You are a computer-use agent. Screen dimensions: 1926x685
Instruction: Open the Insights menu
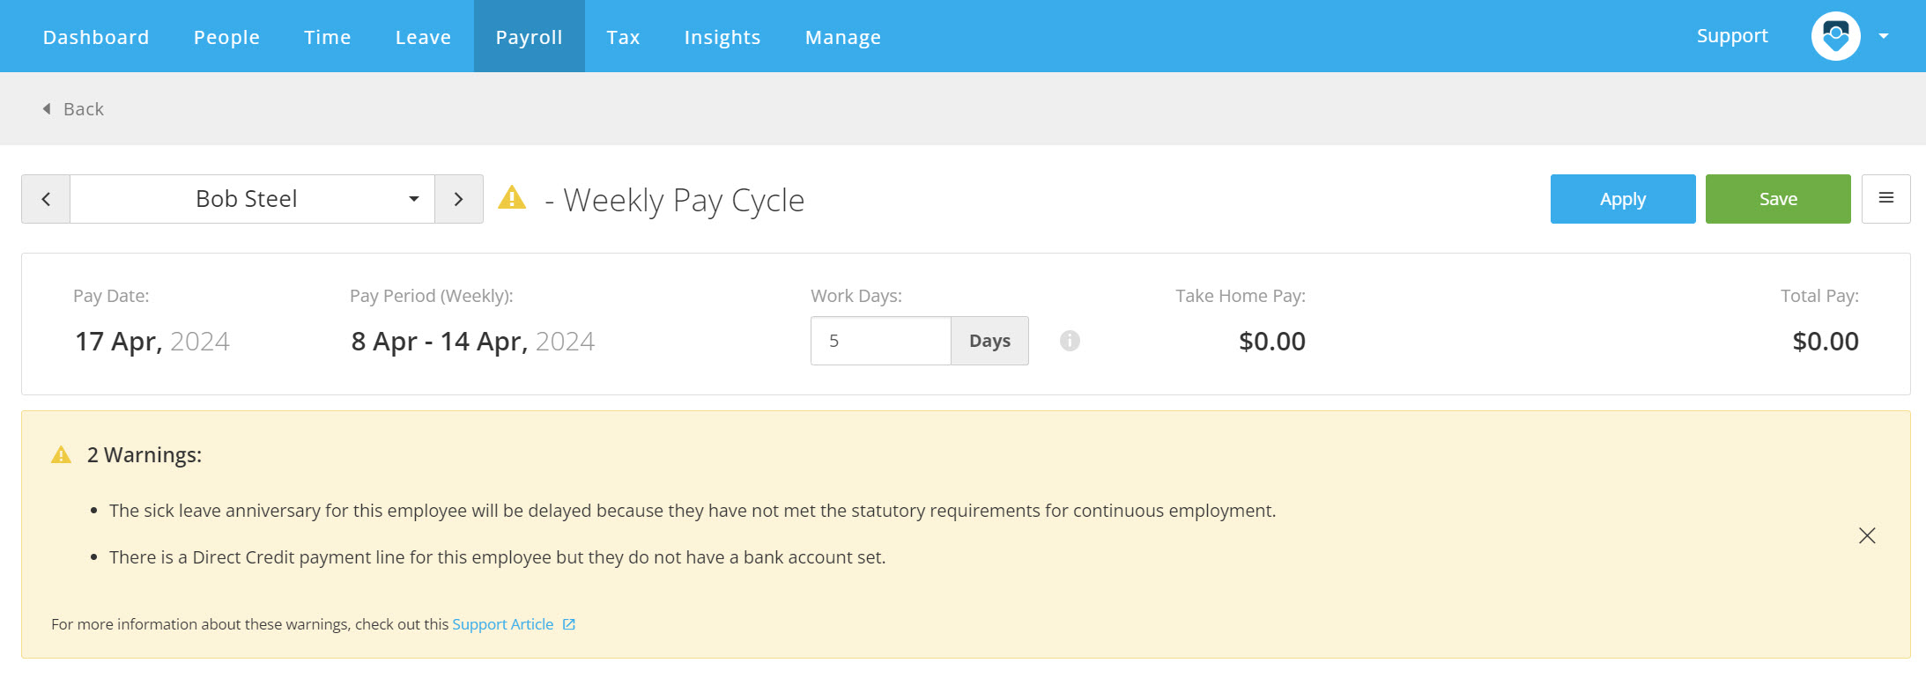click(722, 37)
